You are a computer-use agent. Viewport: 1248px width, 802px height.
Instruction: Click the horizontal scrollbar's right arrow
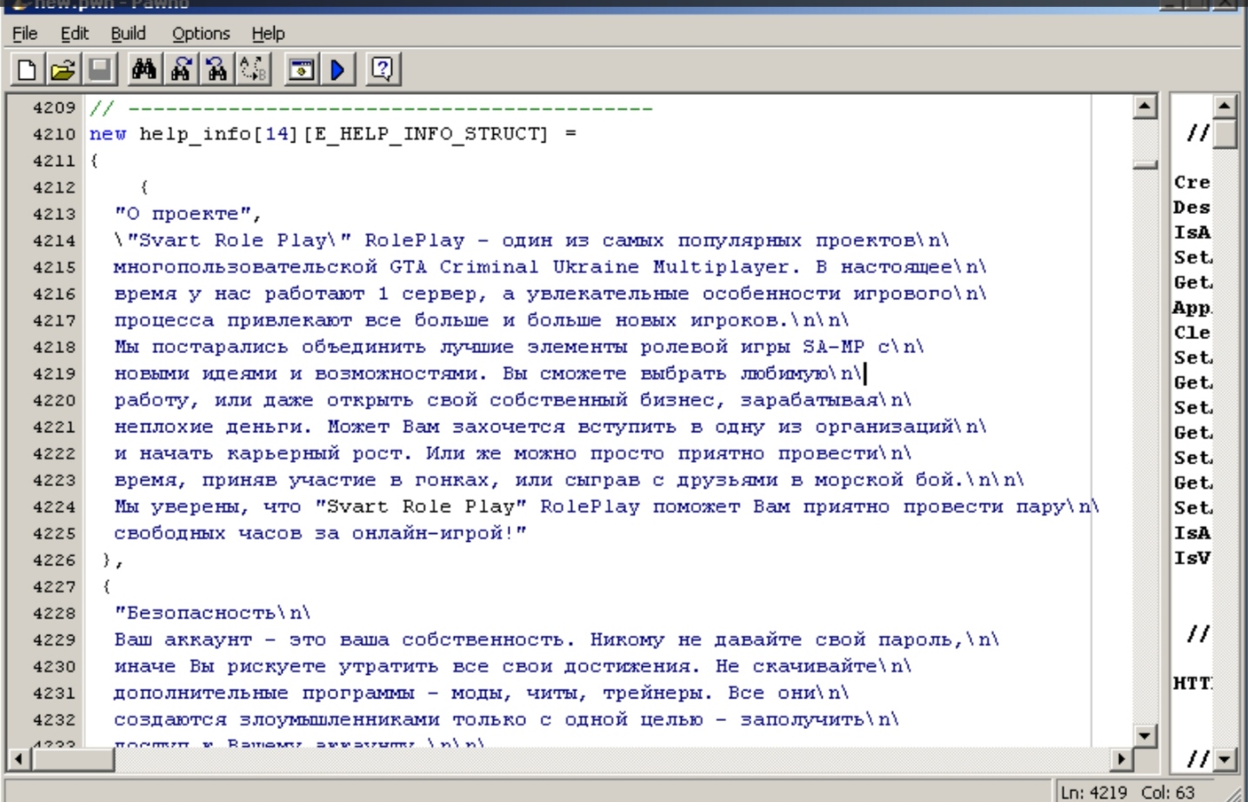(x=1122, y=759)
